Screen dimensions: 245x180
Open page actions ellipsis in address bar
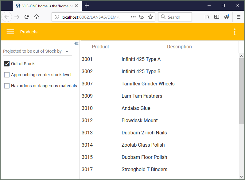click(x=133, y=17)
